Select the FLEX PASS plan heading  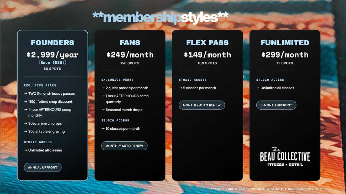(207, 43)
